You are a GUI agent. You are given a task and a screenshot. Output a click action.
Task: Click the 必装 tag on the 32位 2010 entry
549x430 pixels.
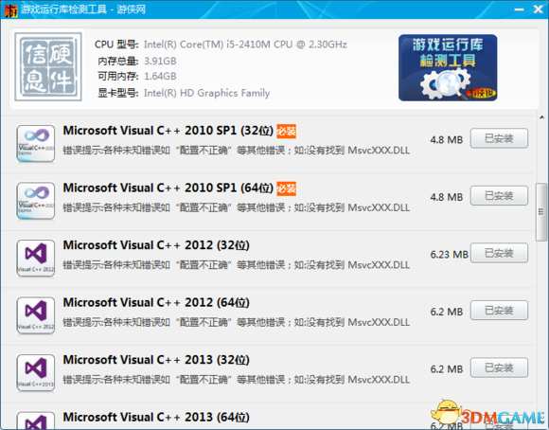click(287, 132)
